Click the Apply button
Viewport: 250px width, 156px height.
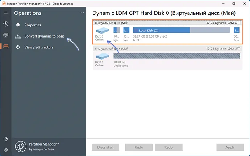[x=230, y=147]
